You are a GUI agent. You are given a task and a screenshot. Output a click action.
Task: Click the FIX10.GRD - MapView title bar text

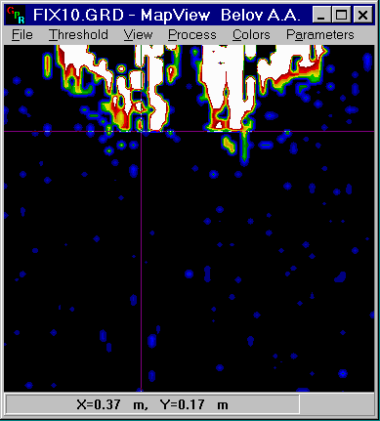[121, 15]
